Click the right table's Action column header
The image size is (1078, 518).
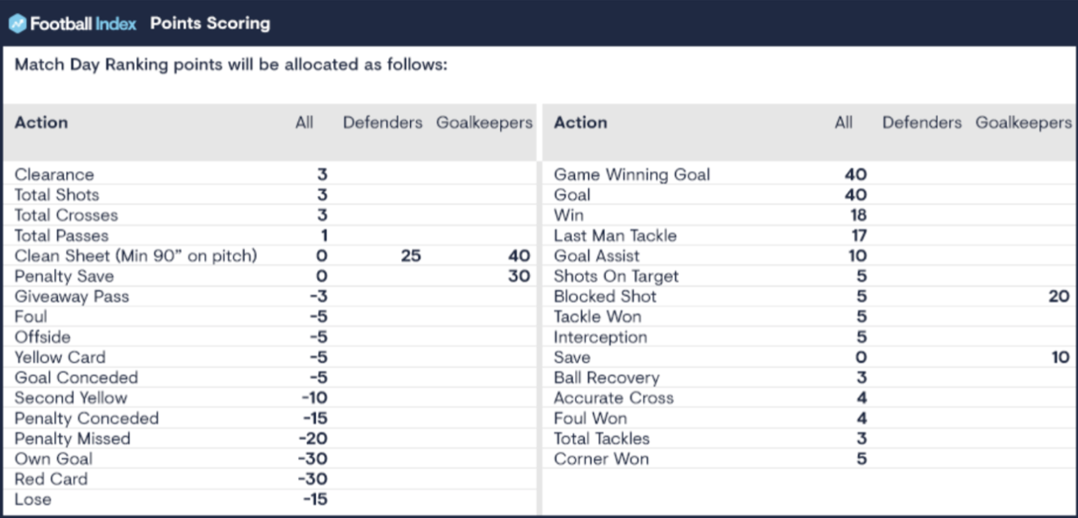[580, 123]
